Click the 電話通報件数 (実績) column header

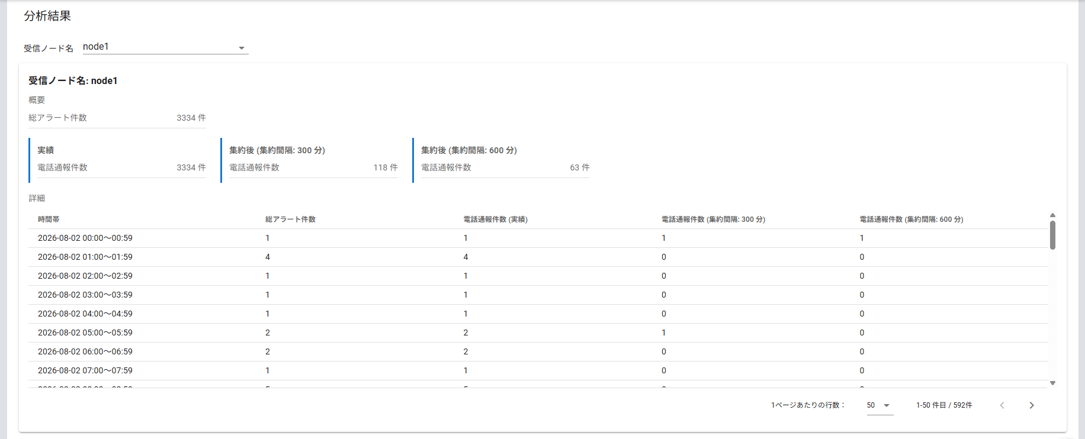pyautogui.click(x=495, y=220)
